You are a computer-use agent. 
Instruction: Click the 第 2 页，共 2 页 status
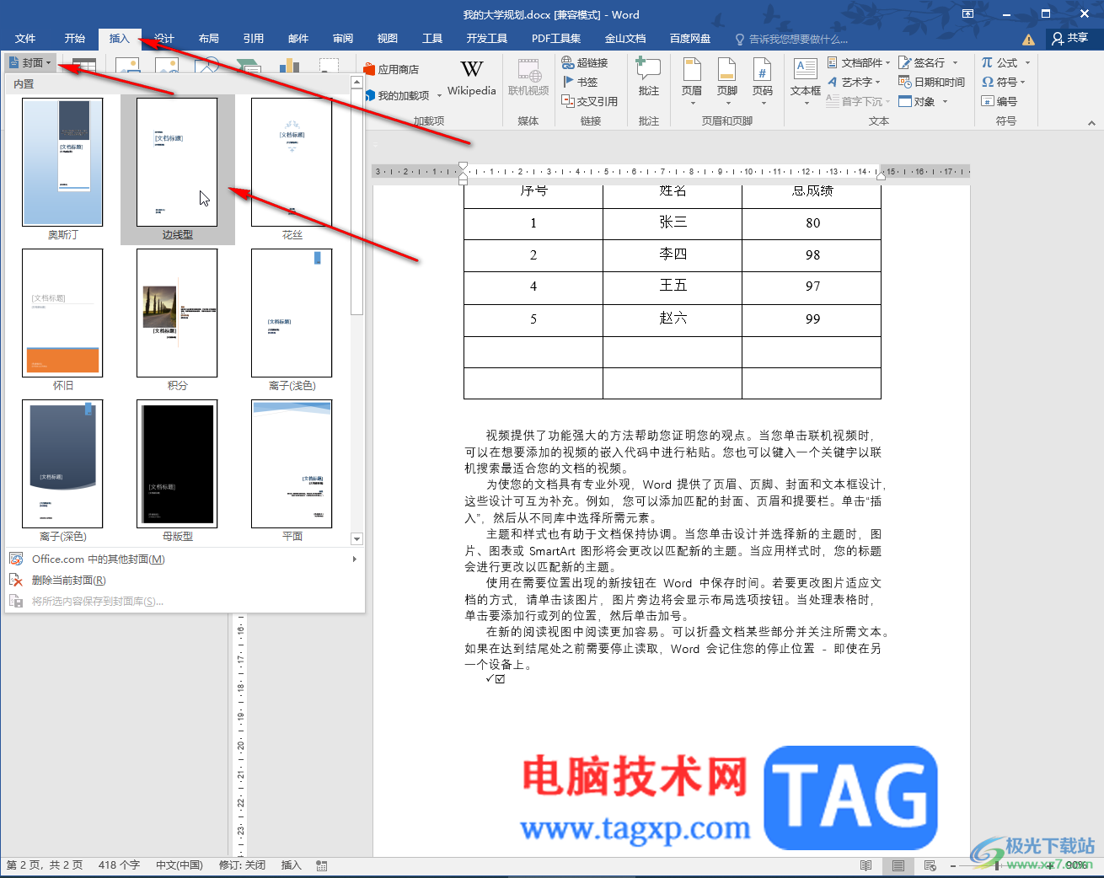coord(45,865)
